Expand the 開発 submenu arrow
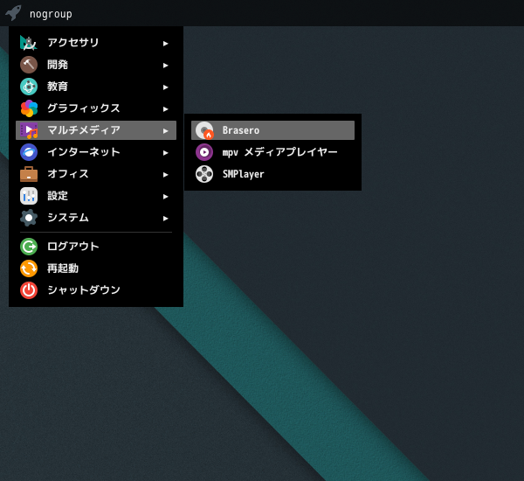 [165, 66]
